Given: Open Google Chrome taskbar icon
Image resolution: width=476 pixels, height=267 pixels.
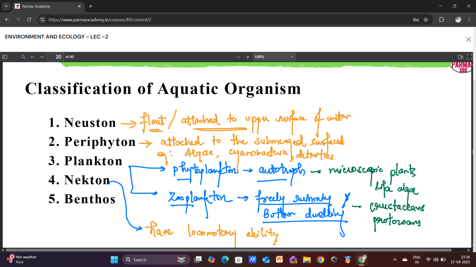Looking at the screenshot, I should [321, 260].
